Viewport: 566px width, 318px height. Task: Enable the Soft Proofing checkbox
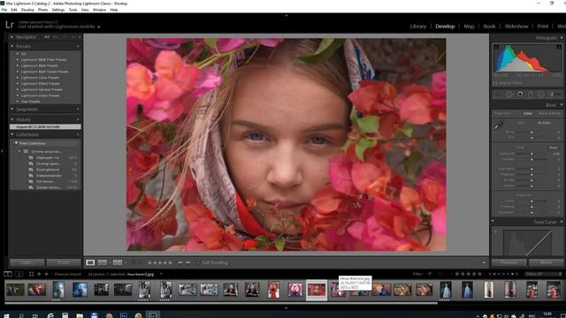tap(198, 262)
